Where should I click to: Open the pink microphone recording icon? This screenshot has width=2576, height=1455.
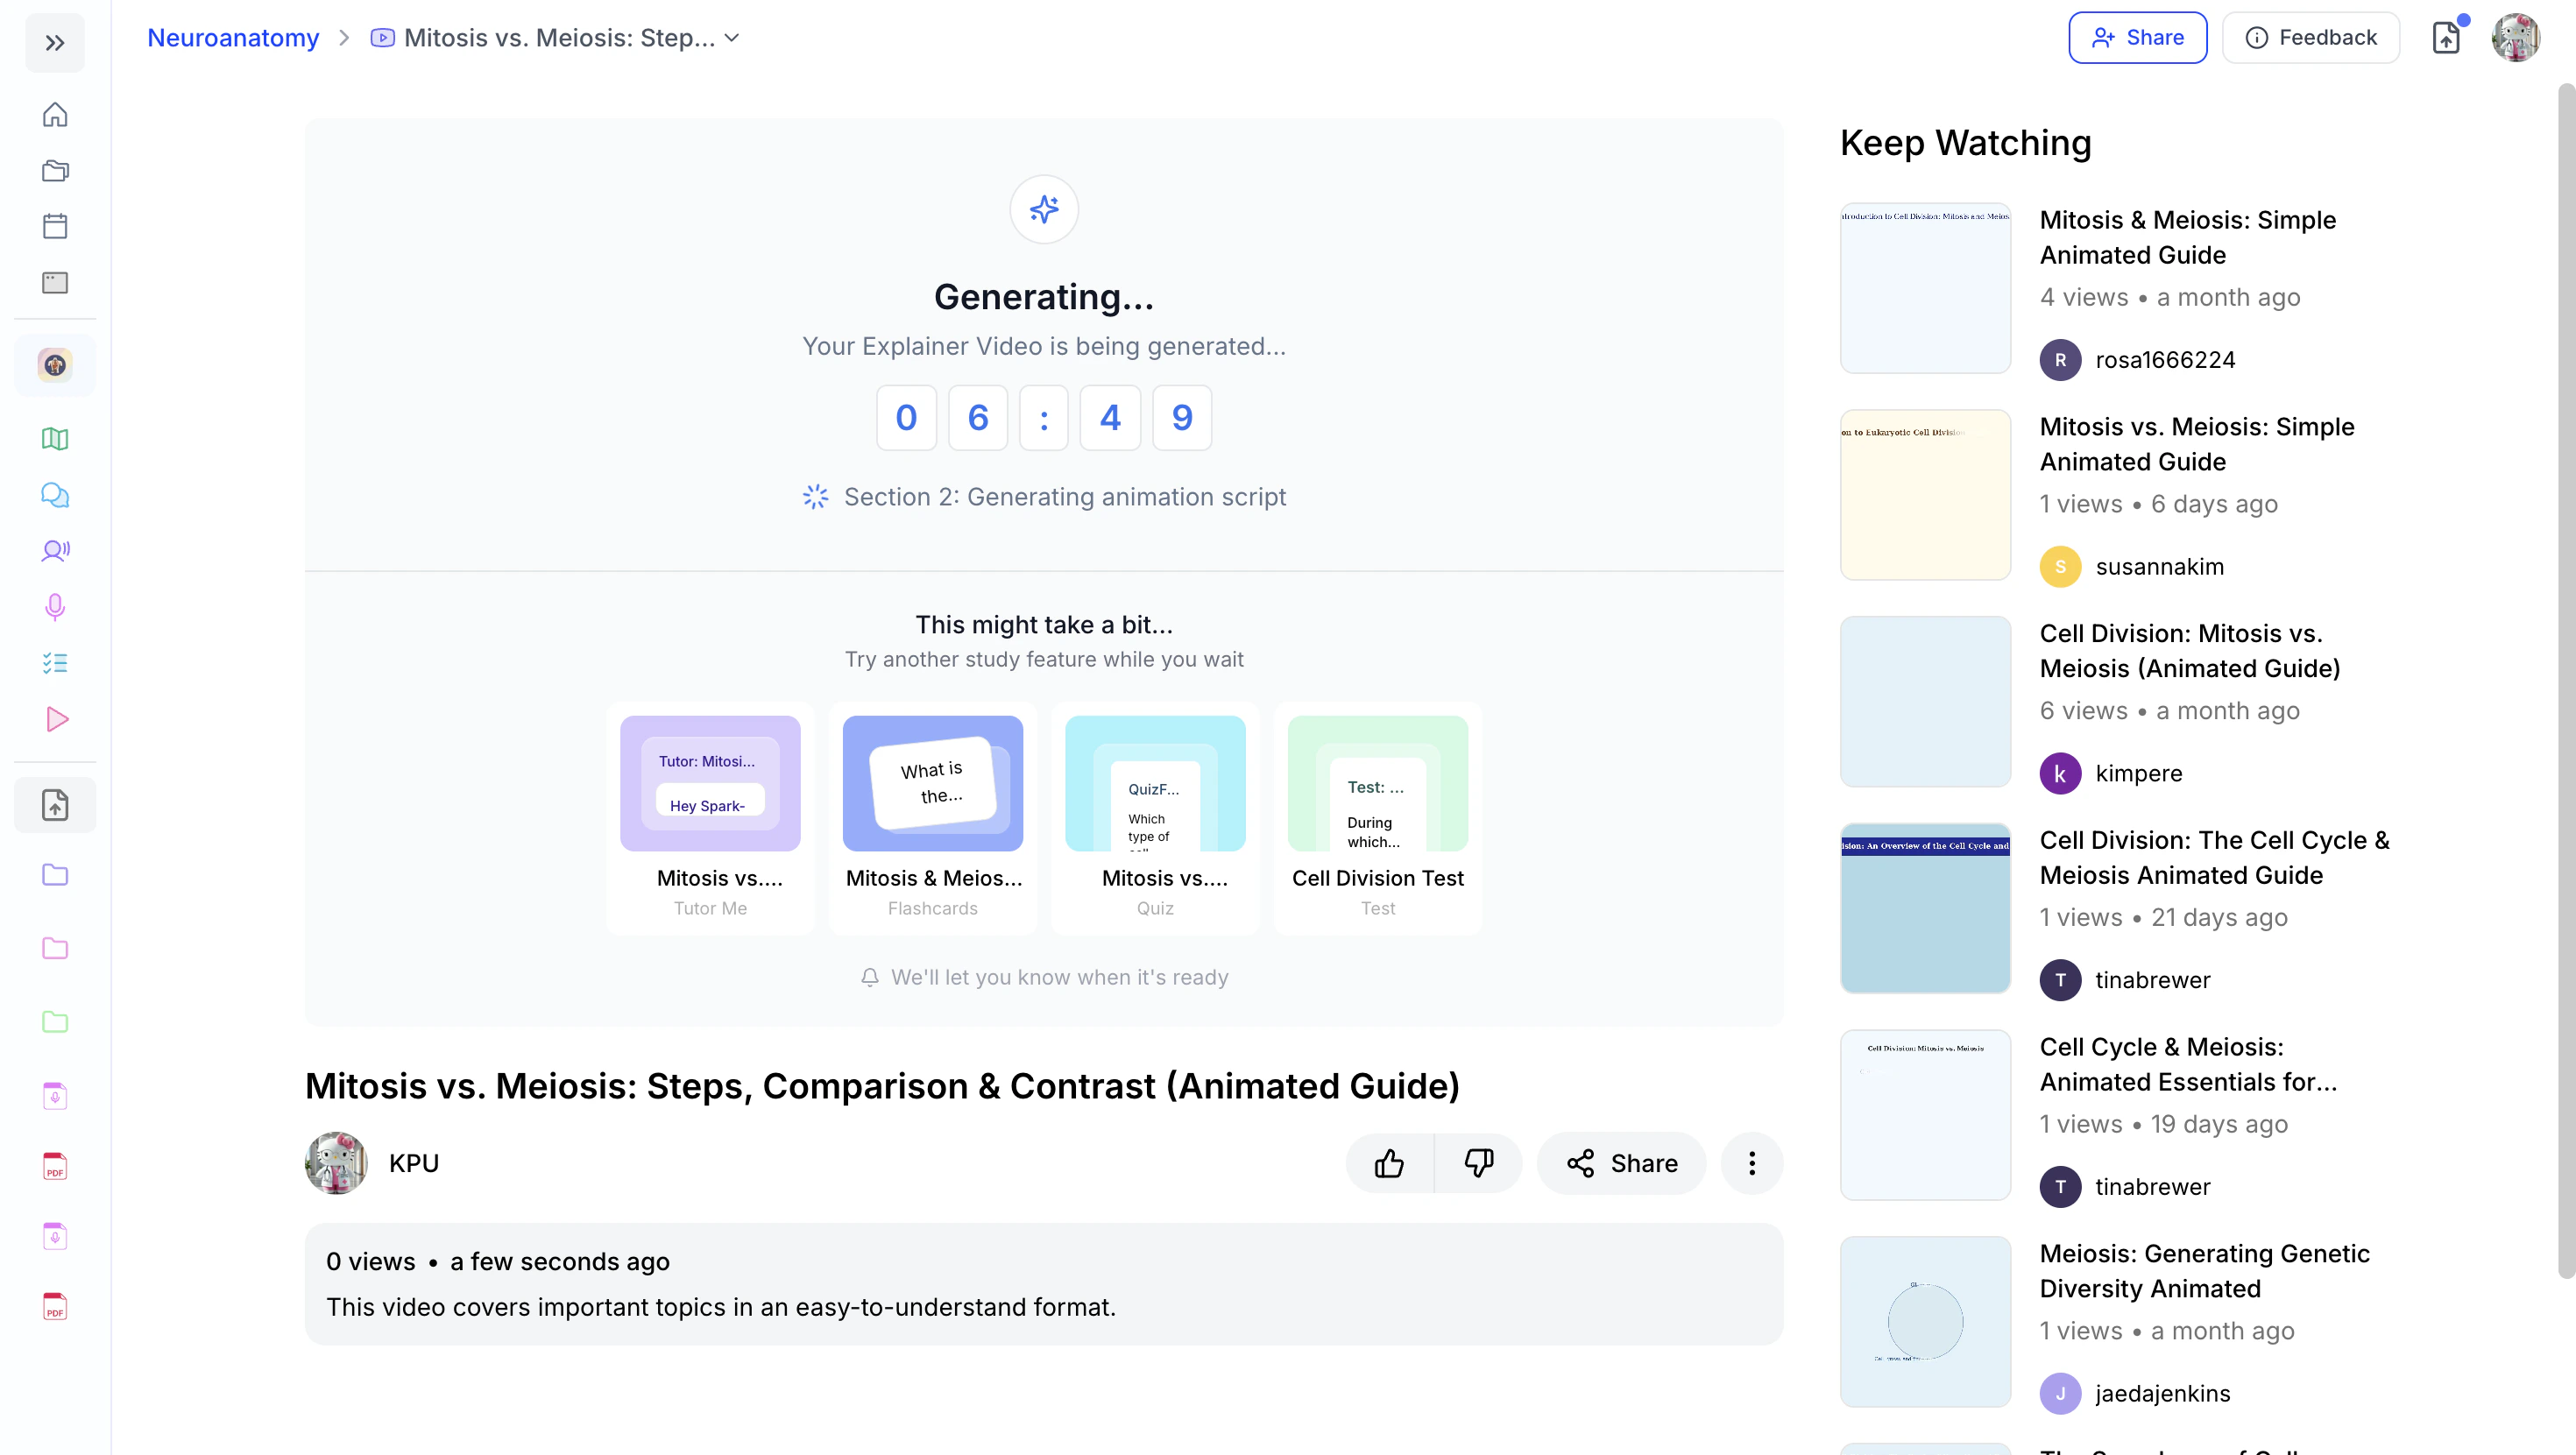pos(55,607)
